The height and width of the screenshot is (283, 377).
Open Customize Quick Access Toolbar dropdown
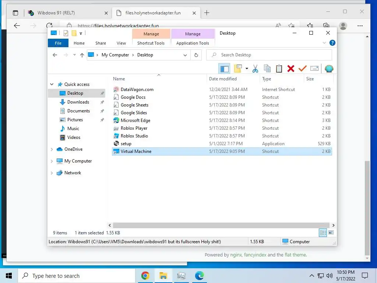tap(81, 34)
